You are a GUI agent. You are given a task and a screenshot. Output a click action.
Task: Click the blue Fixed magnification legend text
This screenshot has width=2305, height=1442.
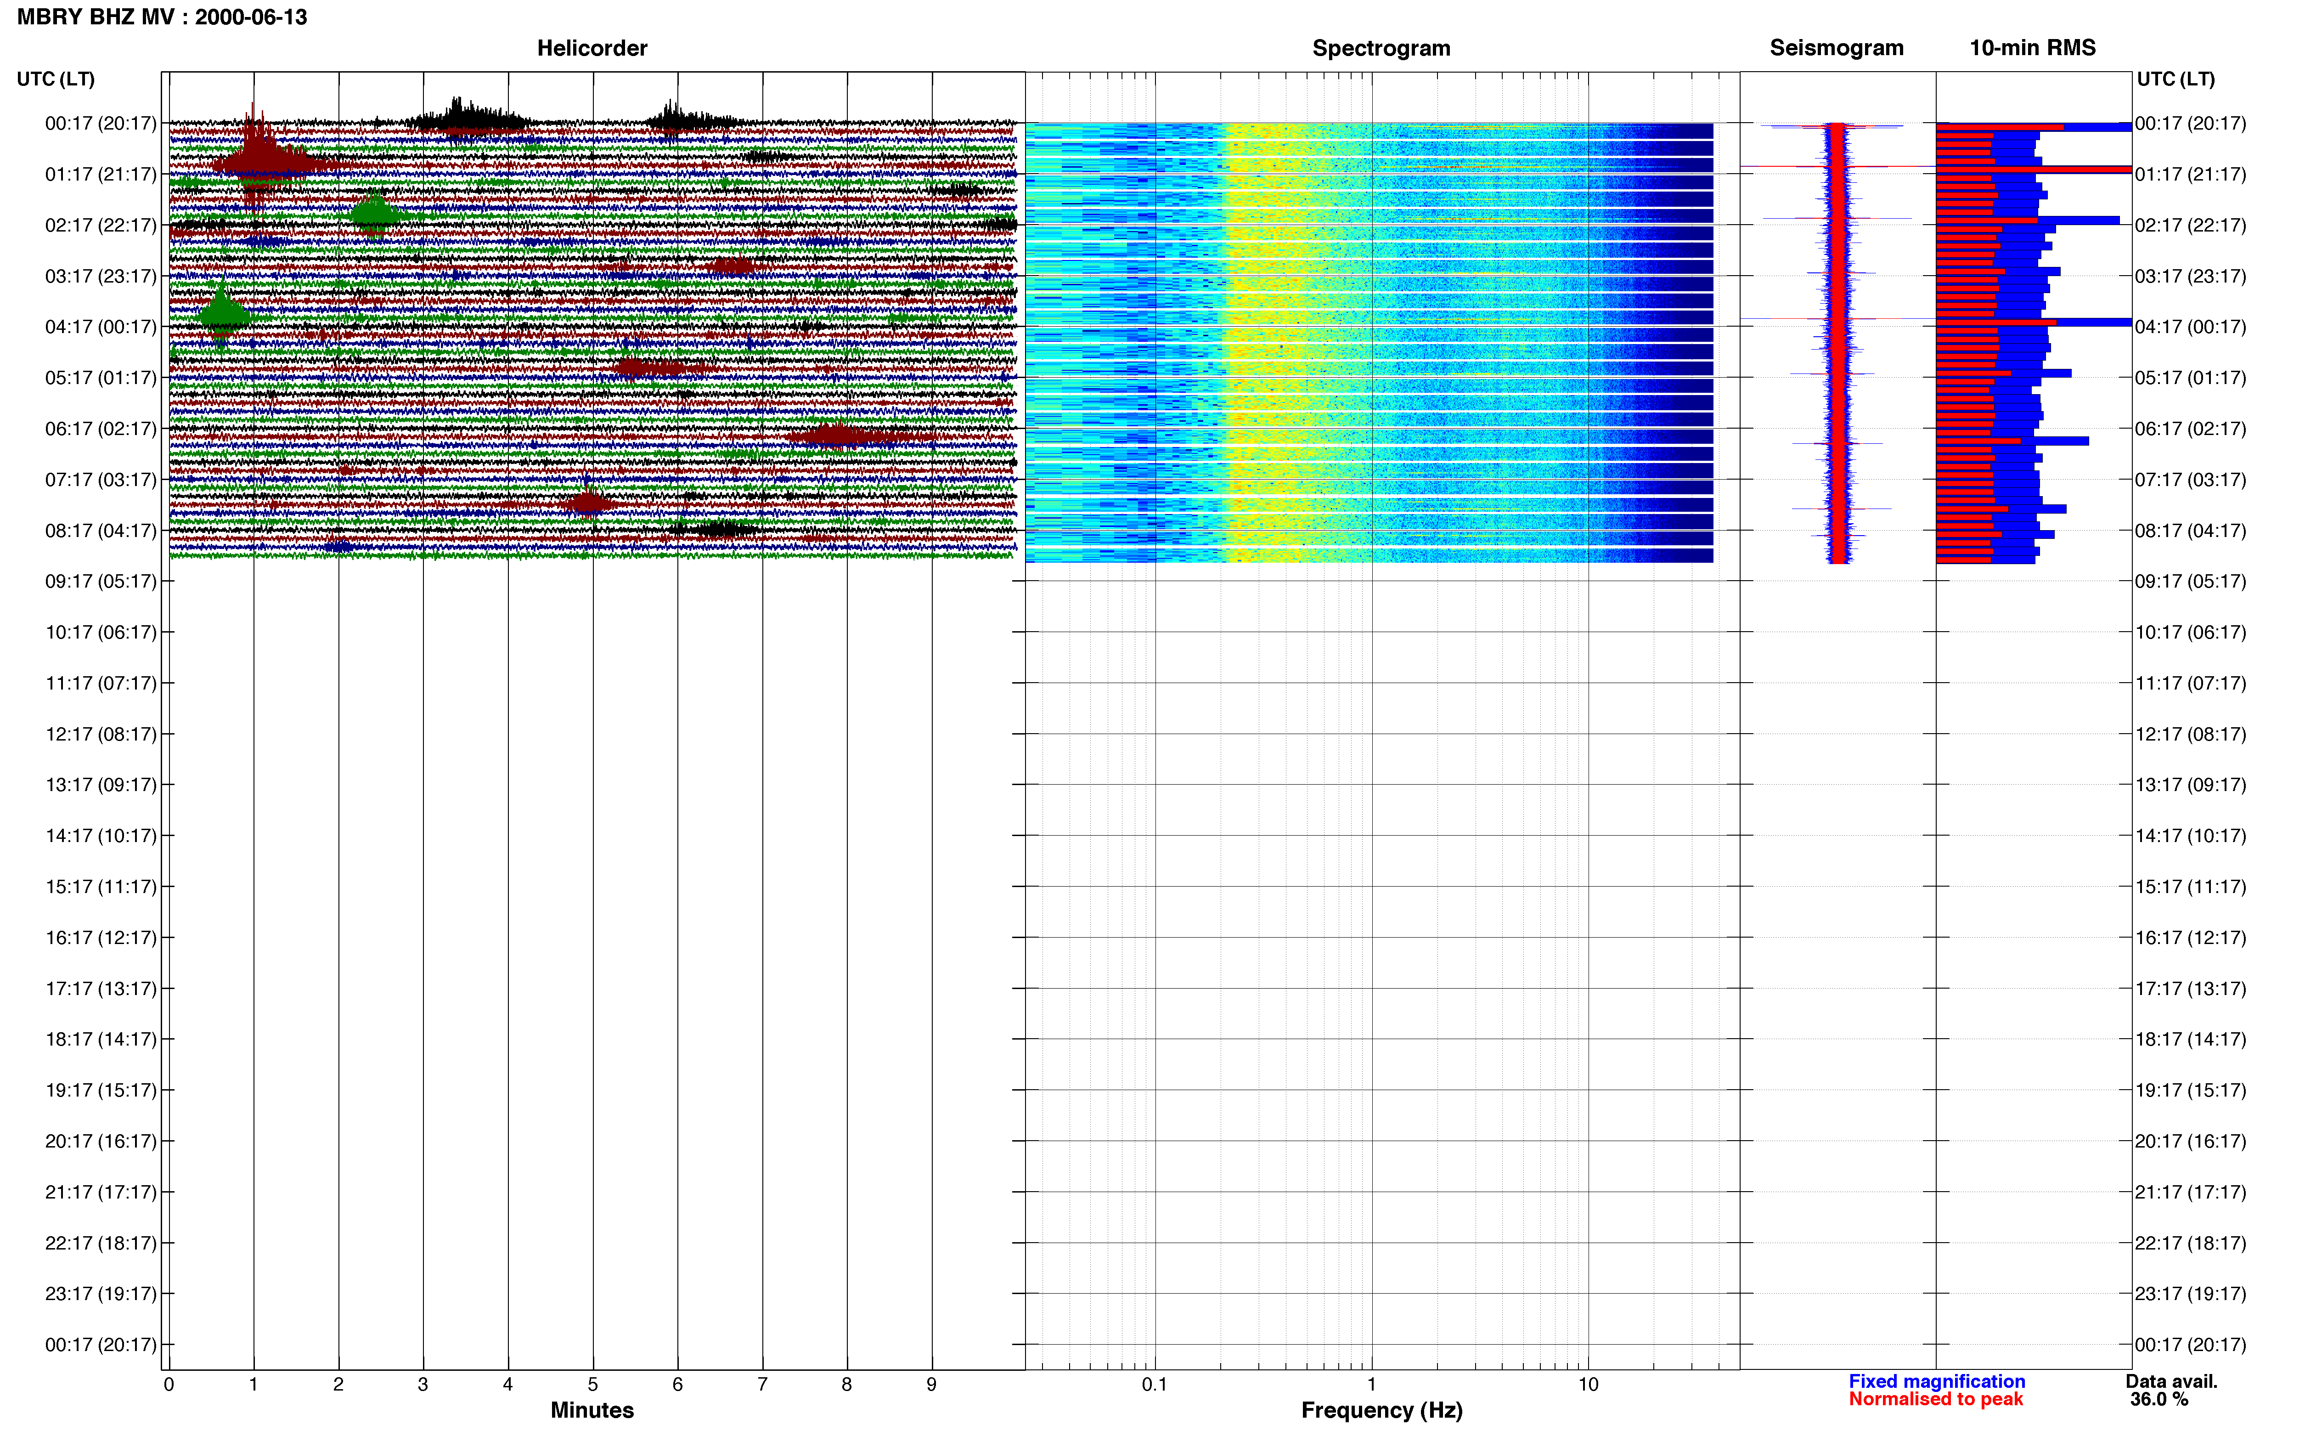pyautogui.click(x=1936, y=1381)
